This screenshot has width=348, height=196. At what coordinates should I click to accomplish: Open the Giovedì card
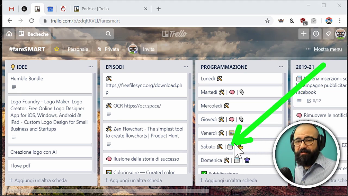coord(240,119)
